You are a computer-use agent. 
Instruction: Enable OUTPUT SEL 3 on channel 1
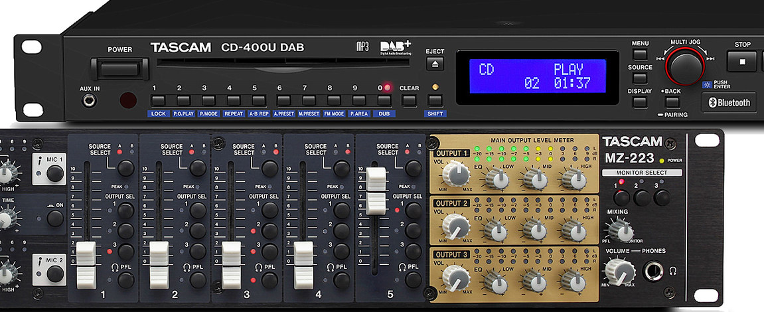coord(125,251)
